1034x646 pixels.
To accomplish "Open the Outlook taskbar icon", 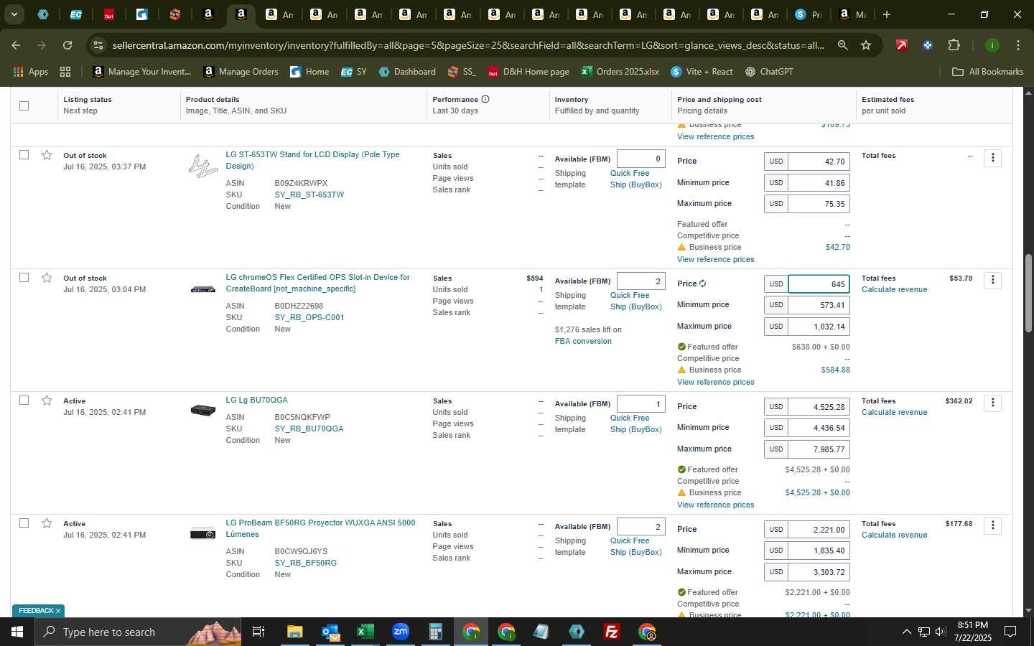I will coord(330,632).
